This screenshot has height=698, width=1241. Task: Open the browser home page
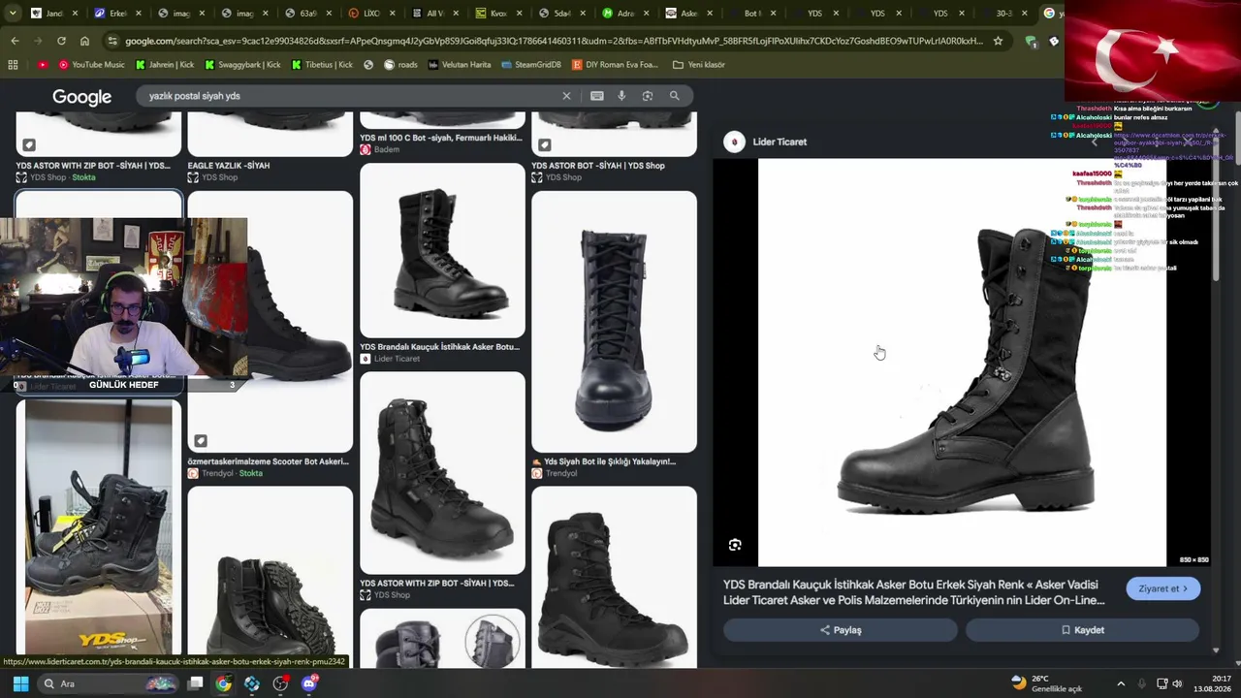[x=84, y=41]
